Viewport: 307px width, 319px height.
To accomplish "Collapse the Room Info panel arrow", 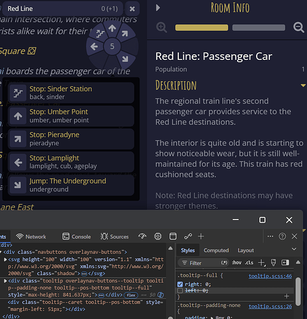I will tap(158, 8).
